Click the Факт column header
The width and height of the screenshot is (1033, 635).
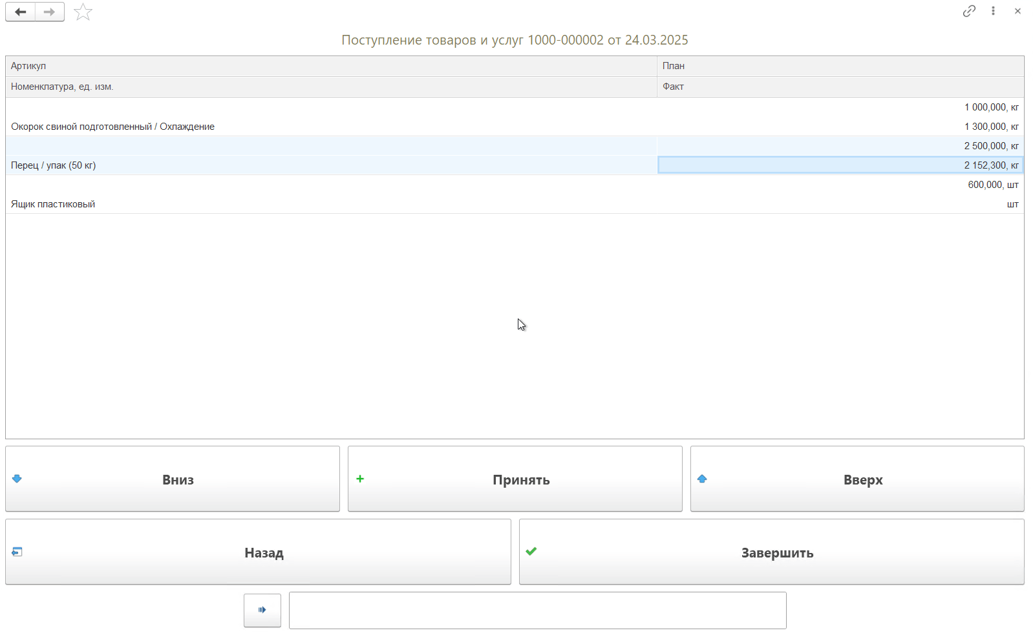(x=673, y=87)
